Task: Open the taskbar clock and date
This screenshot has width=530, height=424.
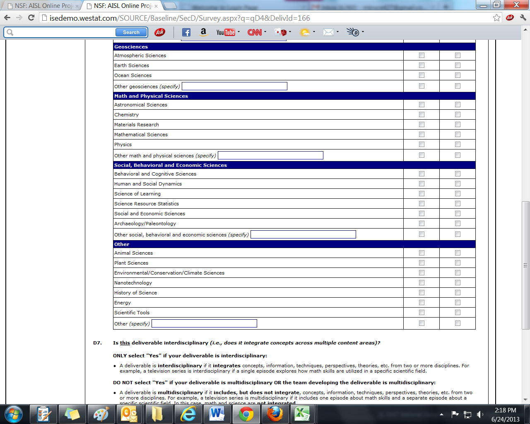Action: 505,414
